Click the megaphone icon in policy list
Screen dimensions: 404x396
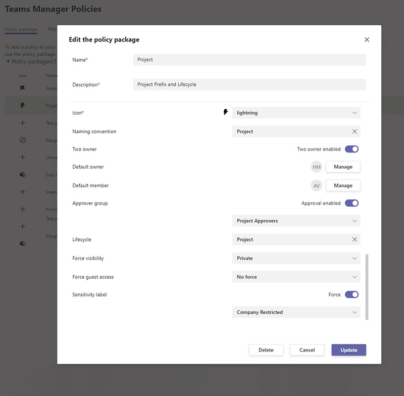tap(23, 175)
